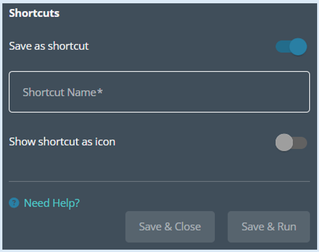Click the gray knob of Show shortcut as icon switch
The image size is (319, 252).
pyautogui.click(x=284, y=142)
